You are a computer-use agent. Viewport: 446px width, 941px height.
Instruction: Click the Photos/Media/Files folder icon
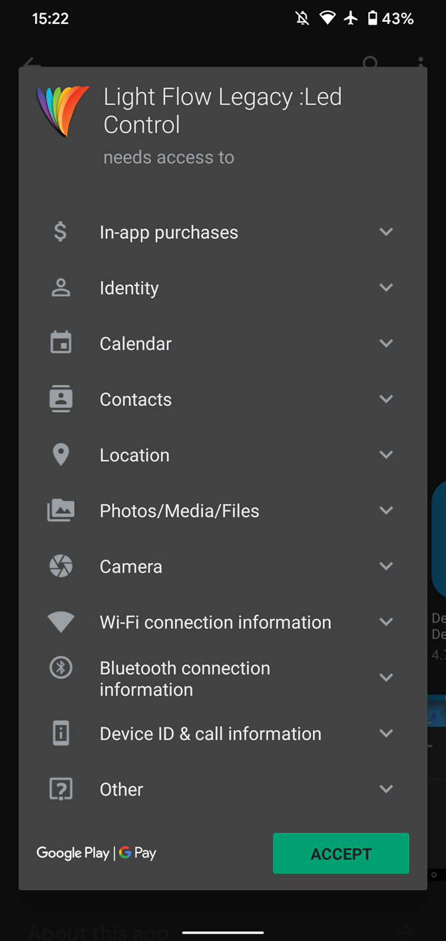[61, 510]
